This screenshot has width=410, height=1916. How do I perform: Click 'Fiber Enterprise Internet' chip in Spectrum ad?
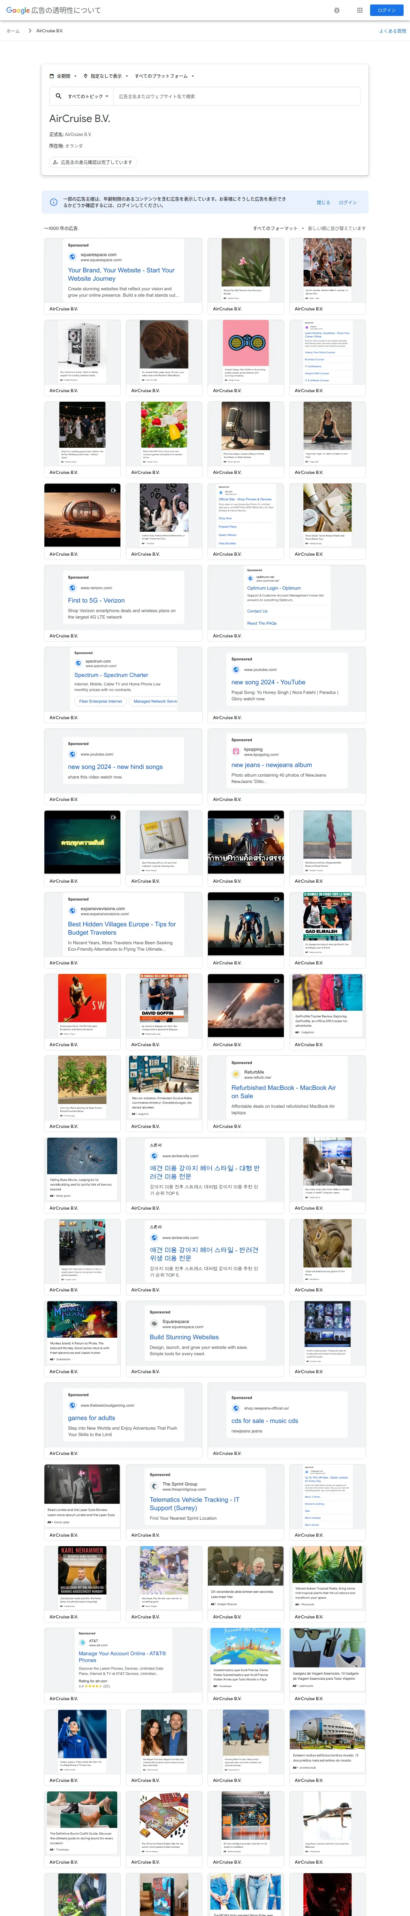point(101,701)
